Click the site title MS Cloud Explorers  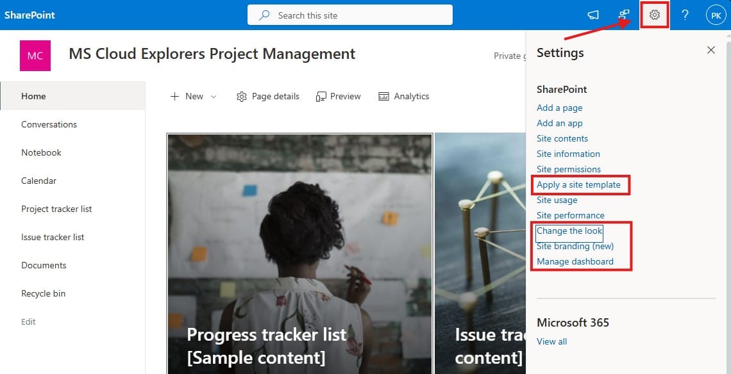[212, 54]
